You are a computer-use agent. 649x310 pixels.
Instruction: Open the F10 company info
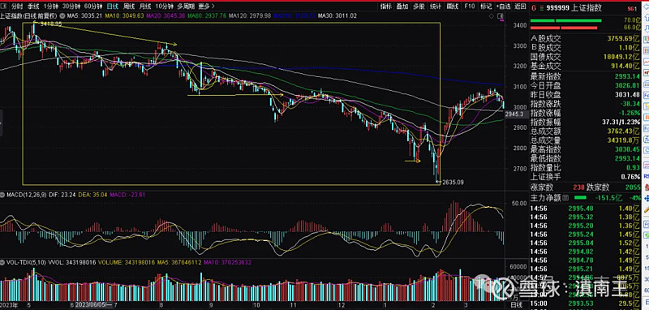pos(470,6)
